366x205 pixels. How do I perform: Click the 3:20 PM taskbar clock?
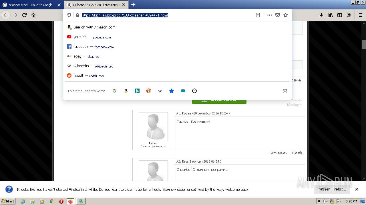pos(351,201)
